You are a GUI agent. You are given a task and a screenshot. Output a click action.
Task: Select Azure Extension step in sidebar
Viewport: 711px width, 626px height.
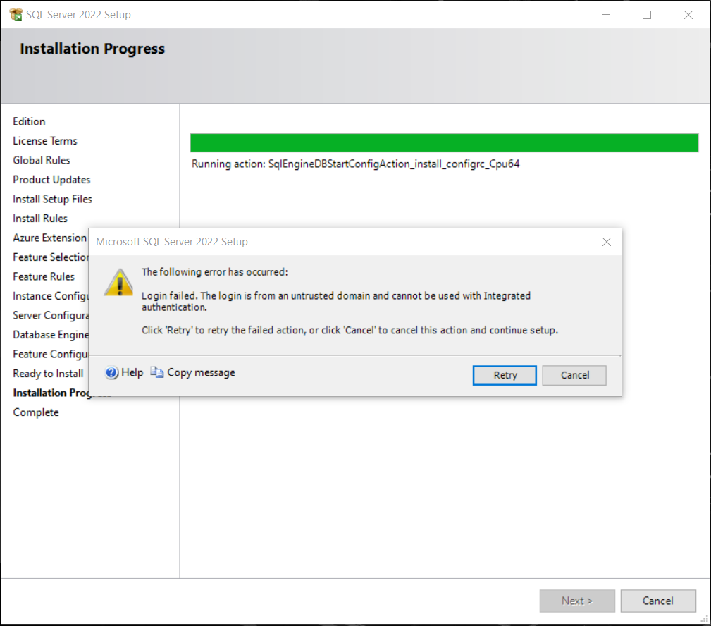[x=50, y=238]
